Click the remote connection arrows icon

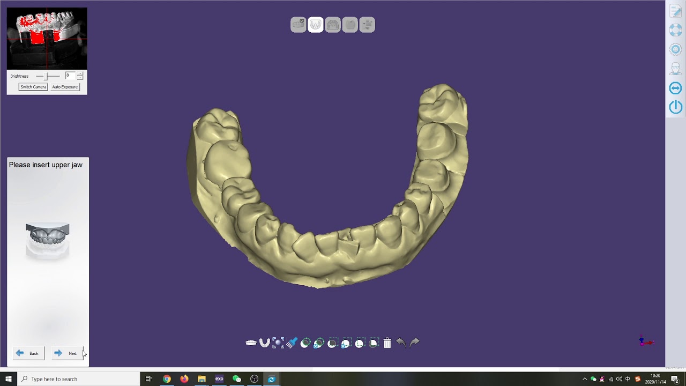tap(676, 88)
